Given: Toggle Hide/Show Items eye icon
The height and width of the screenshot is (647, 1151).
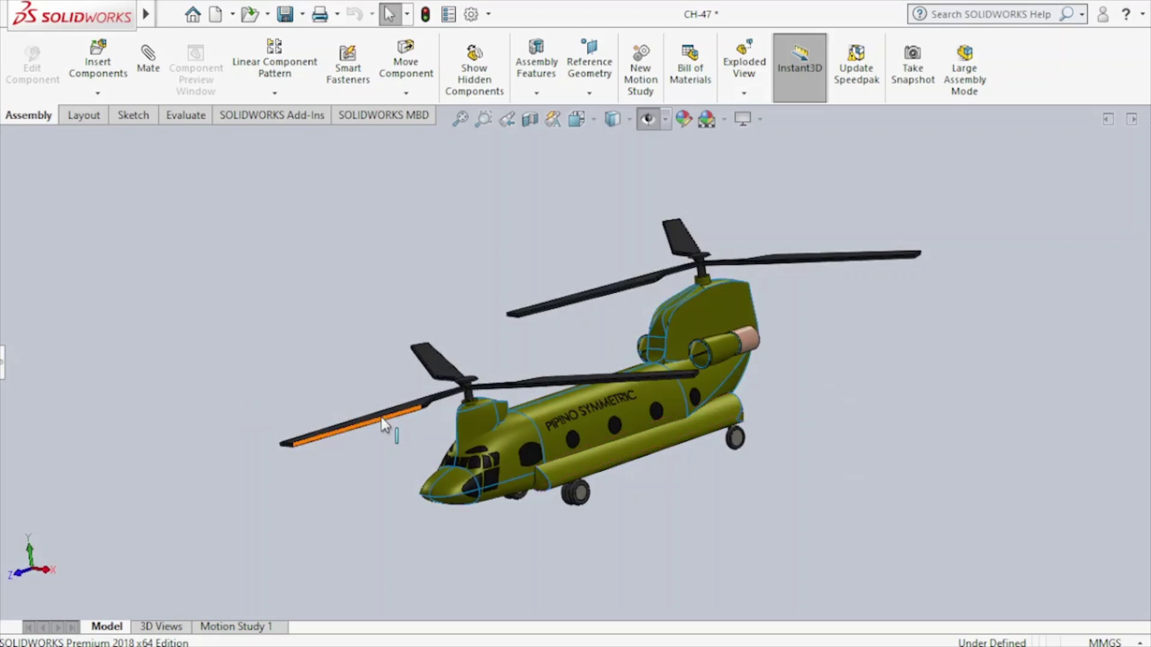Looking at the screenshot, I should 647,119.
